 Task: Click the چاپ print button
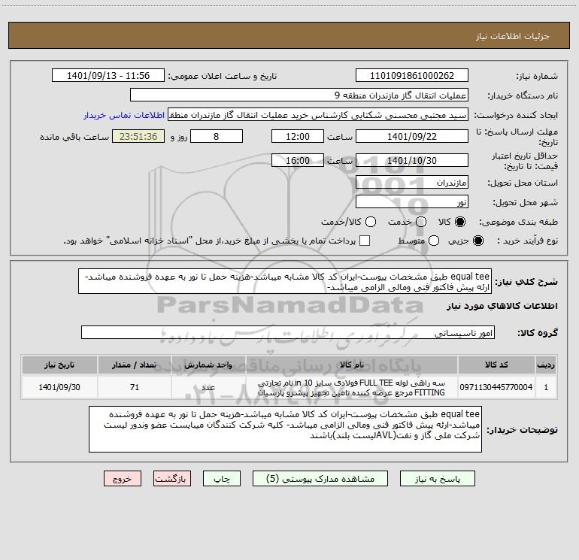[x=222, y=478]
